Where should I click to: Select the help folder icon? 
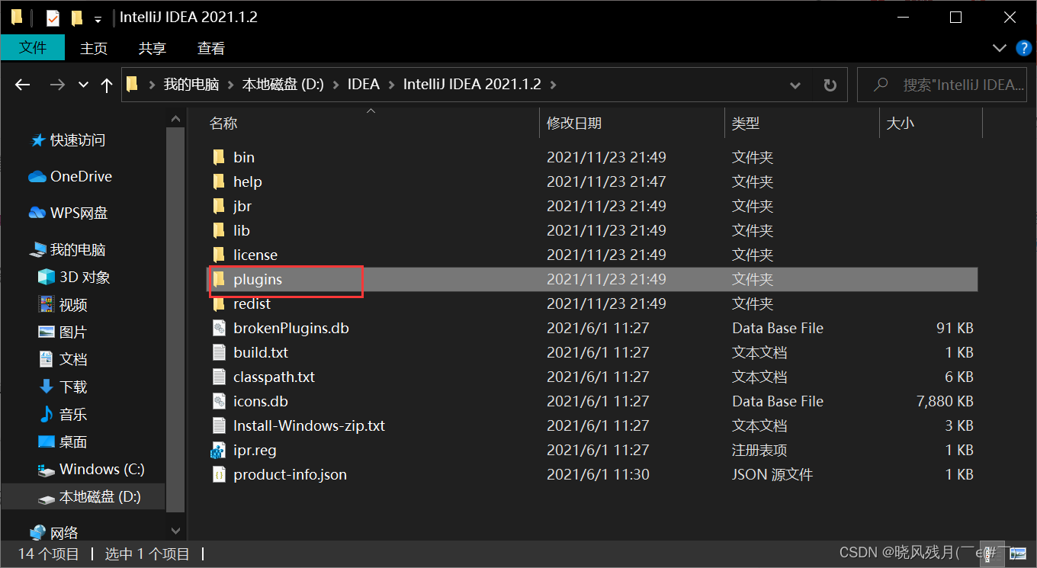(x=219, y=181)
